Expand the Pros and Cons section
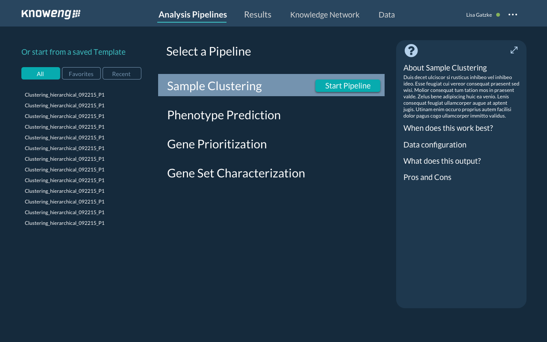Screen dimensions: 547x342 pyautogui.click(x=427, y=177)
